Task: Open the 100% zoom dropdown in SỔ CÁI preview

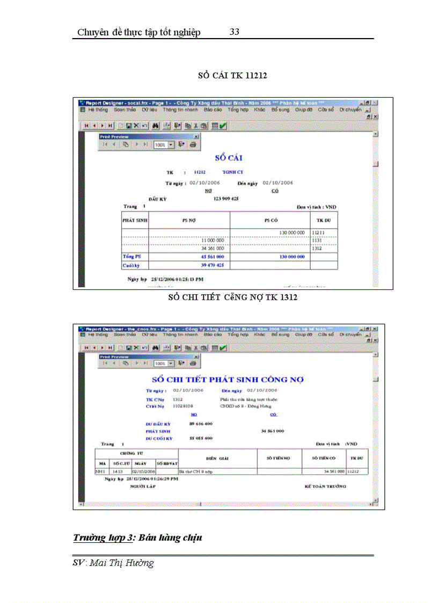Action: click(x=171, y=144)
